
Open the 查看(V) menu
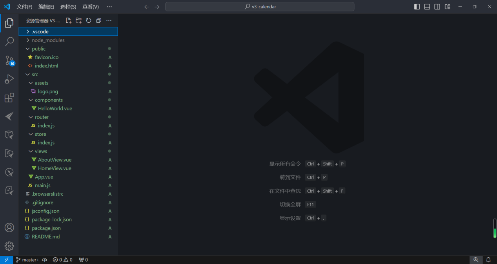[x=91, y=7]
